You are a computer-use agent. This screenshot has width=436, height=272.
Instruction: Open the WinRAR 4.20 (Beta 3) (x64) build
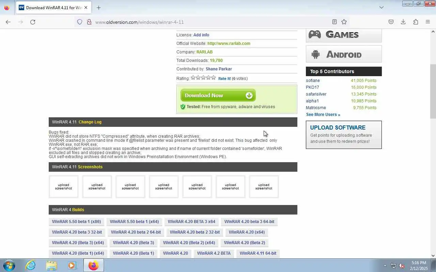tap(78, 243)
